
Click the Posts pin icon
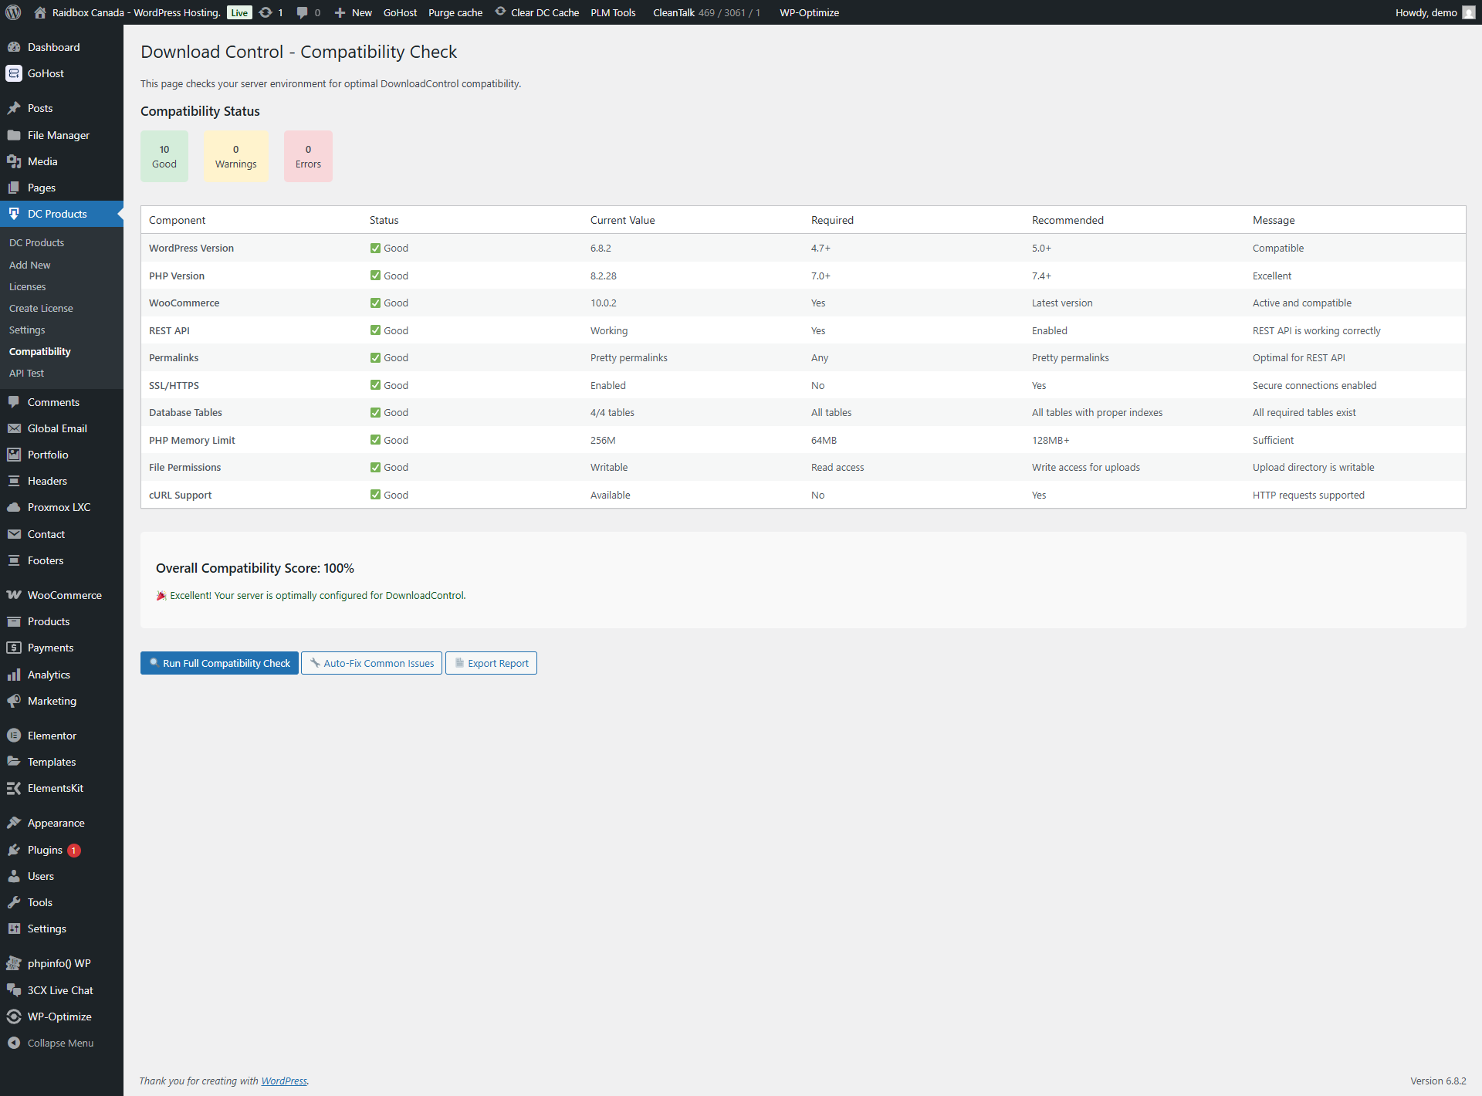click(14, 108)
